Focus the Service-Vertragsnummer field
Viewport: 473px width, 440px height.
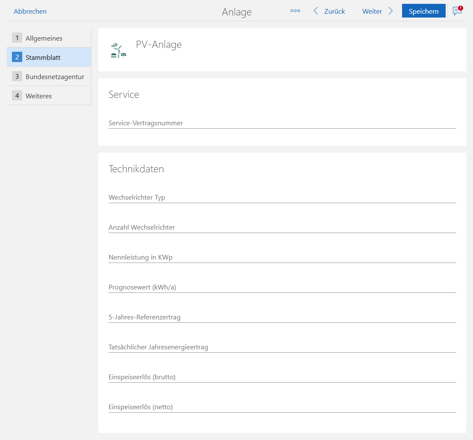(x=282, y=123)
